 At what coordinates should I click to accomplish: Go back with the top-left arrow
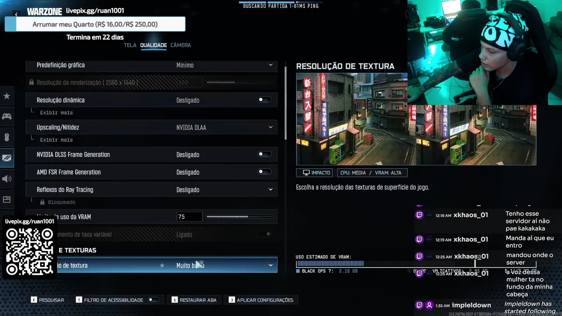click(16, 14)
